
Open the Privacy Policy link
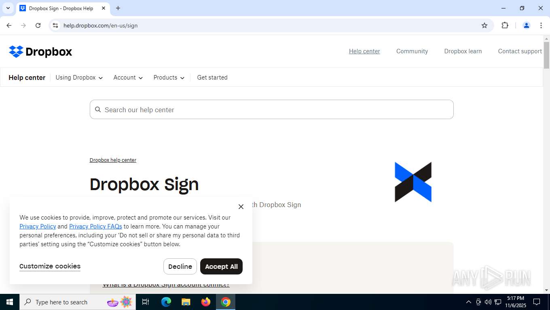[38, 226]
